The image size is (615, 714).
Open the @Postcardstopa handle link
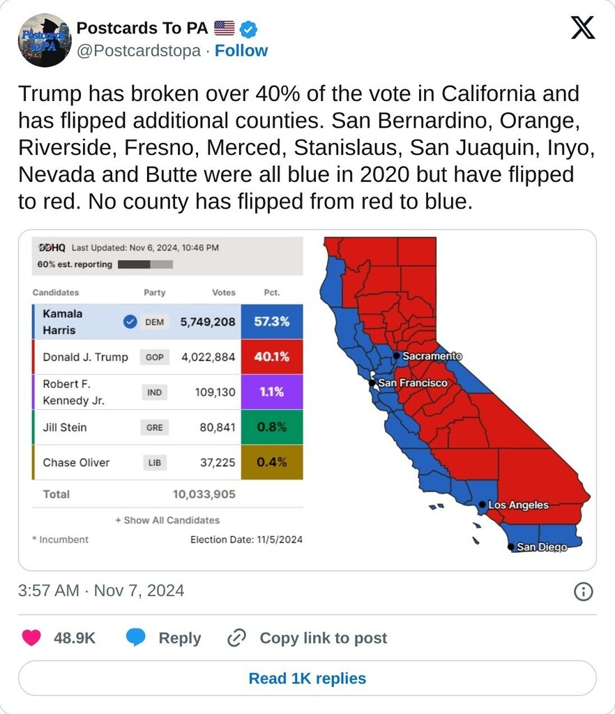(138, 51)
